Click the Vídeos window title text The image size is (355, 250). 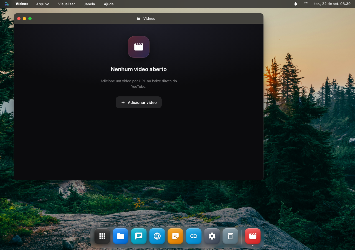149,19
